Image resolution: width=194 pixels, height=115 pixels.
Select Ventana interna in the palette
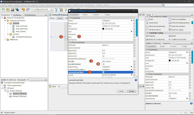click(153, 30)
